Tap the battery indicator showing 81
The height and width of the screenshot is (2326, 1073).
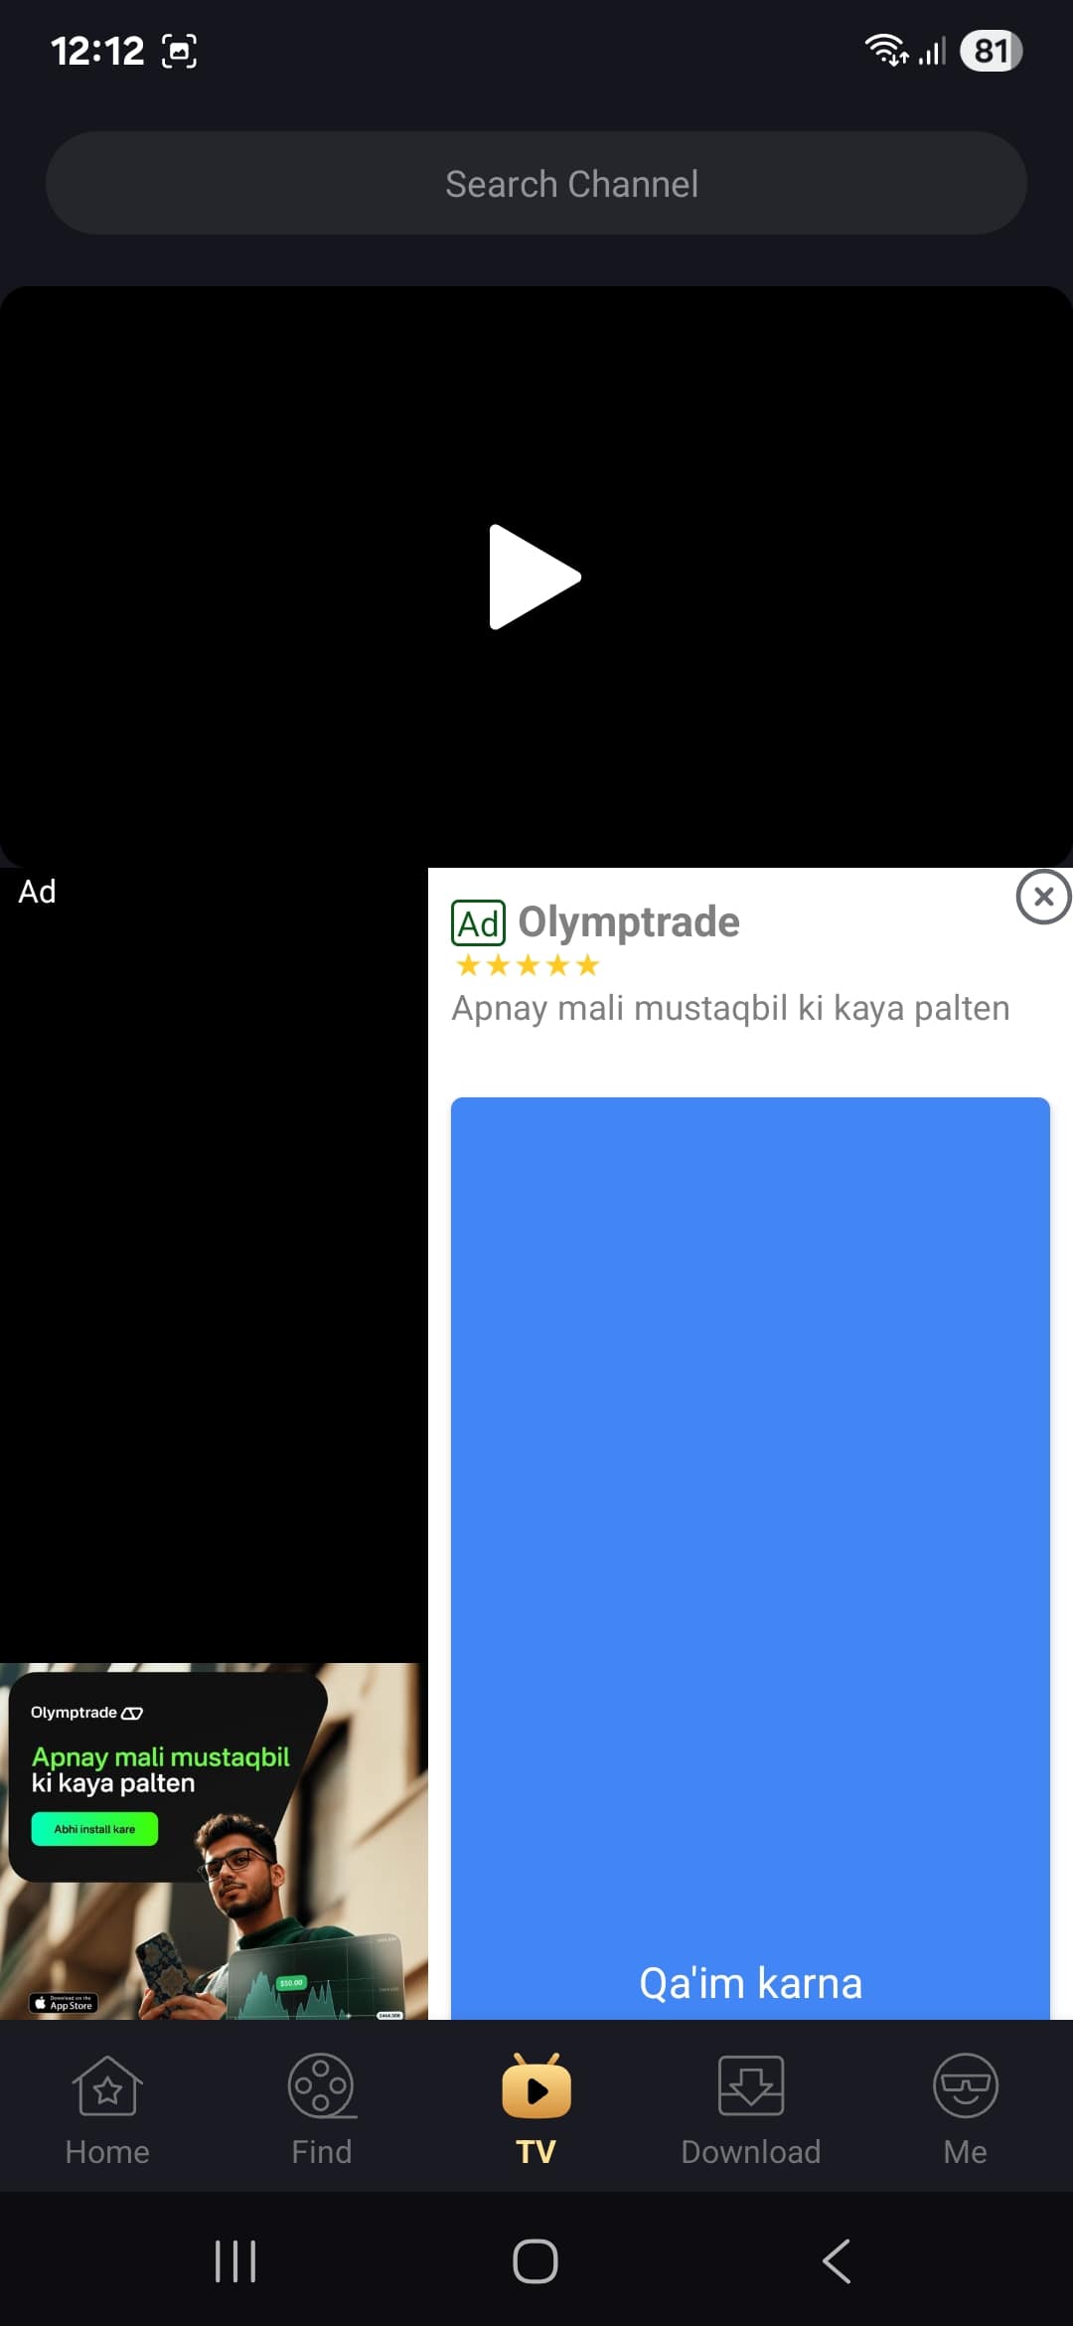[x=991, y=51]
